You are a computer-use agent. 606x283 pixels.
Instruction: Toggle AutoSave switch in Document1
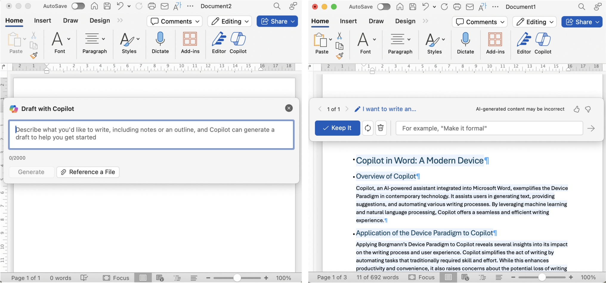[x=384, y=7]
